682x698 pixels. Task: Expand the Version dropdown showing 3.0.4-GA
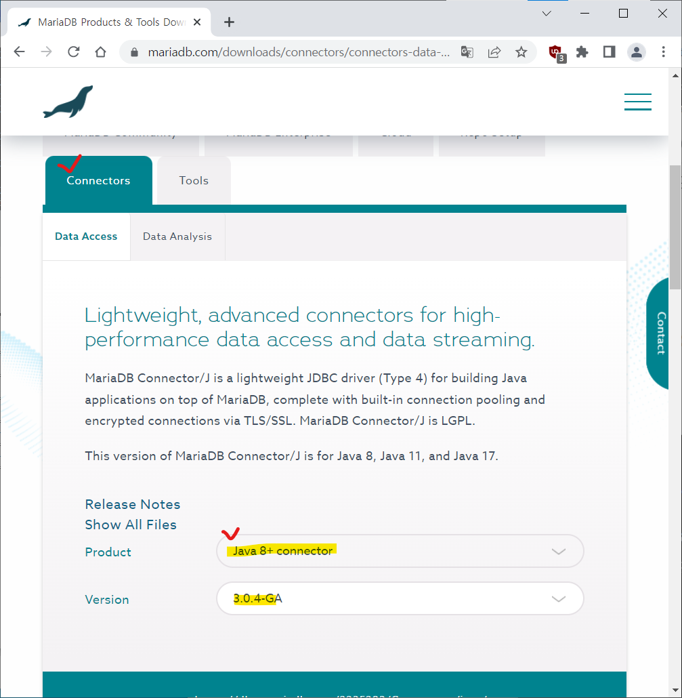pos(400,599)
